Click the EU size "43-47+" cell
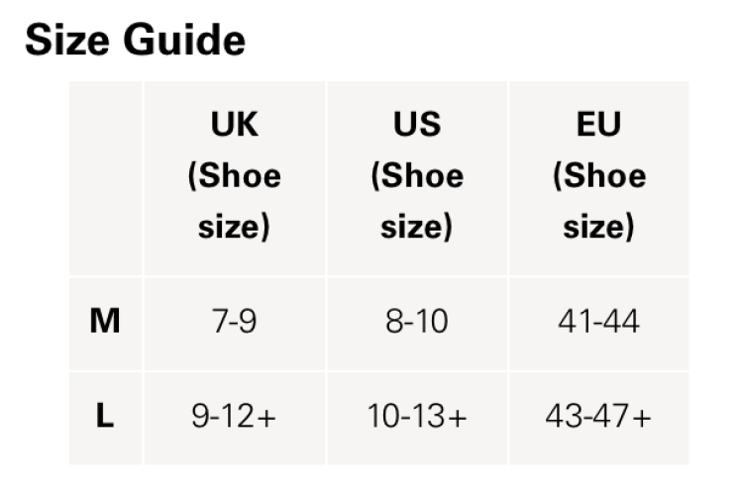Screen dimensions: 740x495 tap(598, 417)
